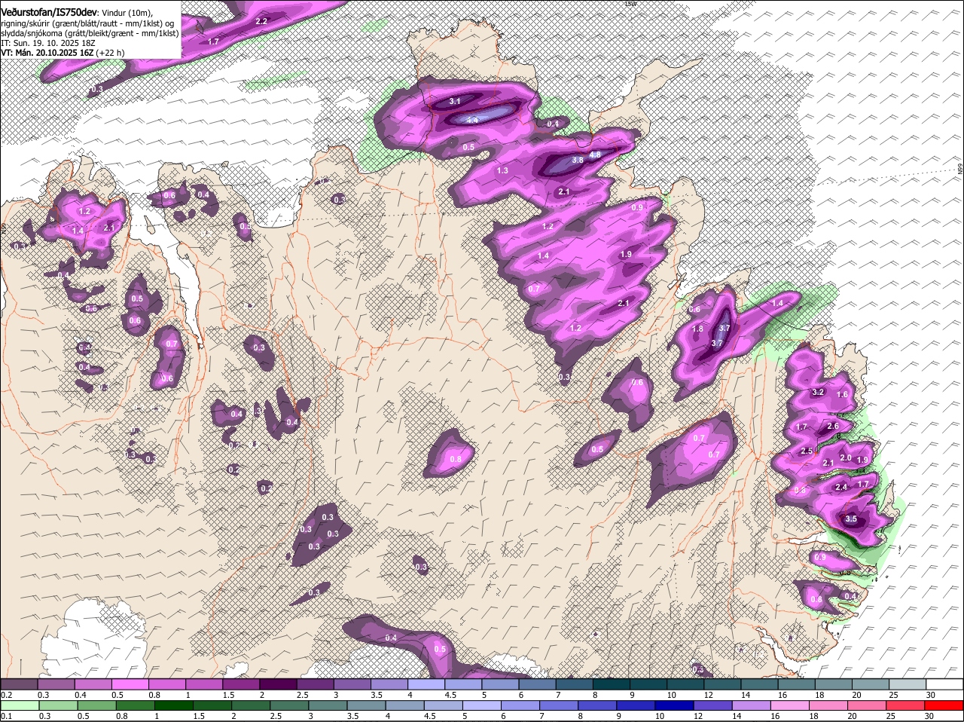The height and width of the screenshot is (722, 964).
Task: Click the 3.1 precipitation value on the map
Action: (455, 101)
